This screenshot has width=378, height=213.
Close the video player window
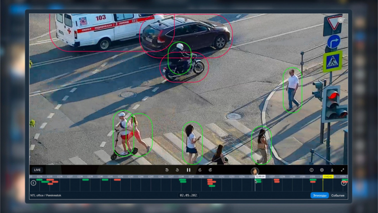point(340,20)
